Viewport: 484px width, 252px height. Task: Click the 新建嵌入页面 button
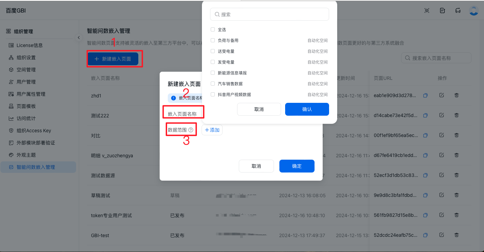[113, 59]
